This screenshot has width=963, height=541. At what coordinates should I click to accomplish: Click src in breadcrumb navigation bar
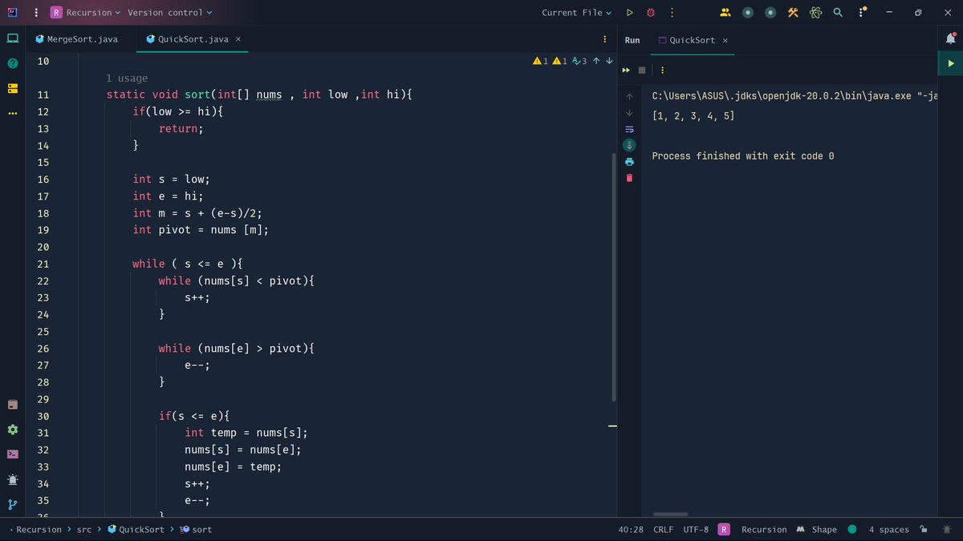coord(83,529)
